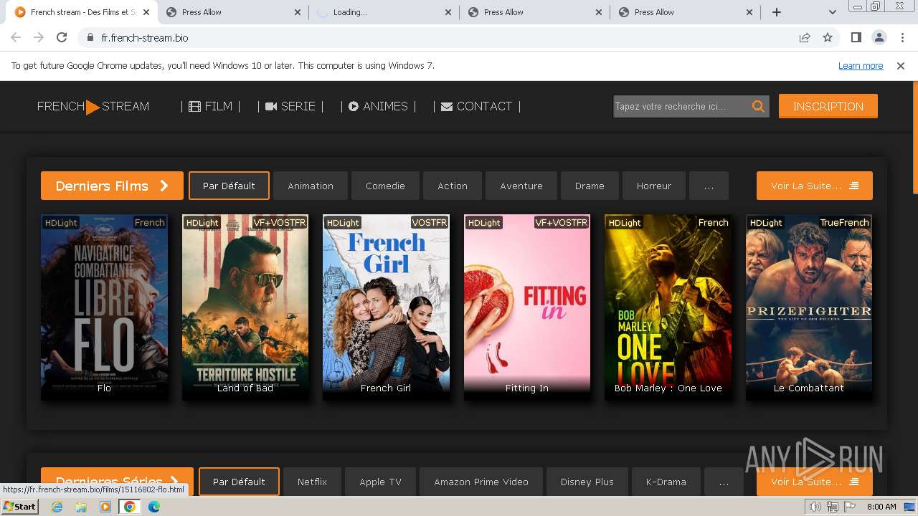
Task: View site information lock icon
Action: tap(90, 37)
